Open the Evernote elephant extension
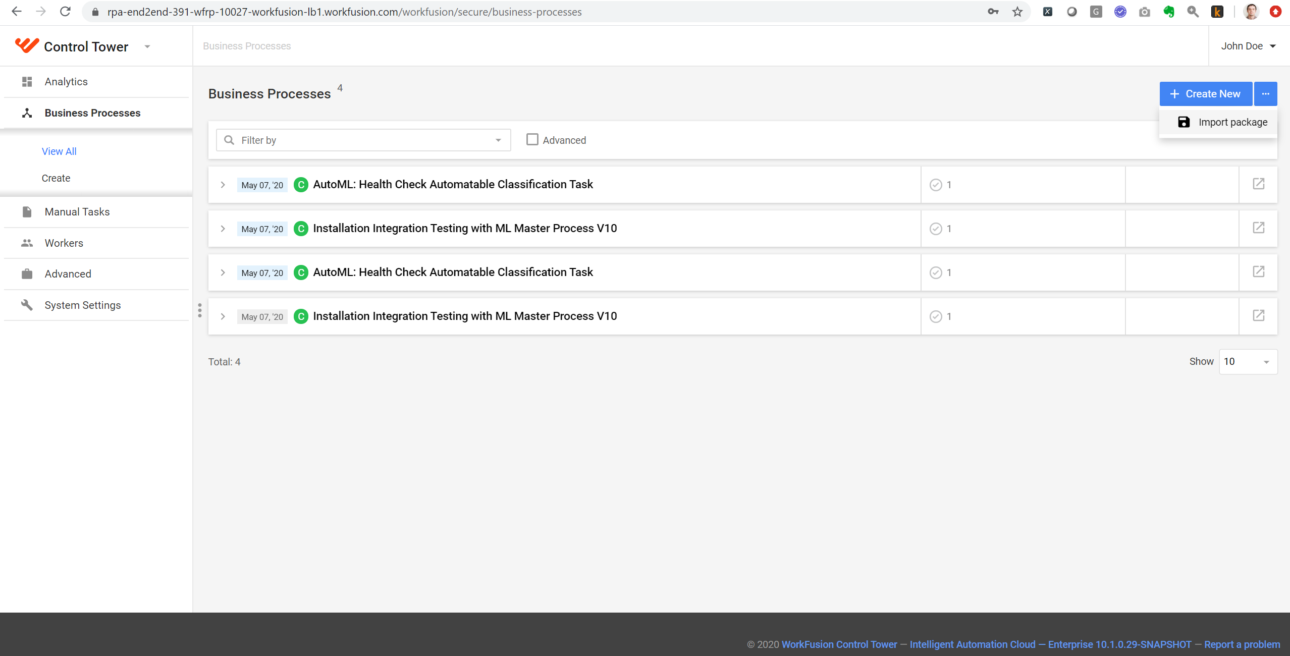 pos(1168,12)
